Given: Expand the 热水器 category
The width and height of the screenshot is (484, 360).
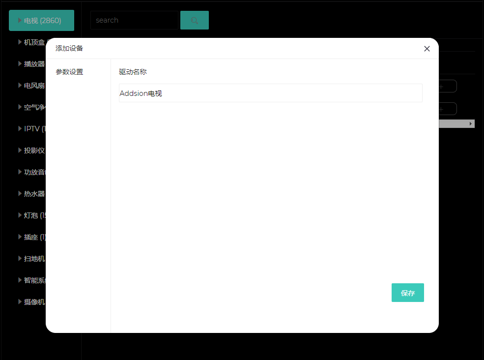Looking at the screenshot, I should pos(32,194).
